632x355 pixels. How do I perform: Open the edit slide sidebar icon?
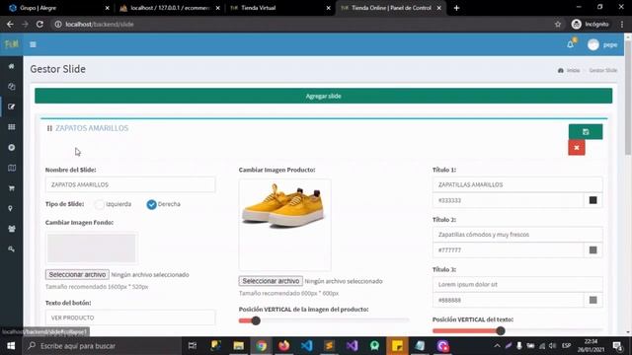click(11, 106)
